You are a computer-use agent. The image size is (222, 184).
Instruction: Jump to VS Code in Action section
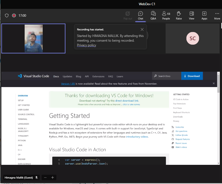[x=181, y=99]
